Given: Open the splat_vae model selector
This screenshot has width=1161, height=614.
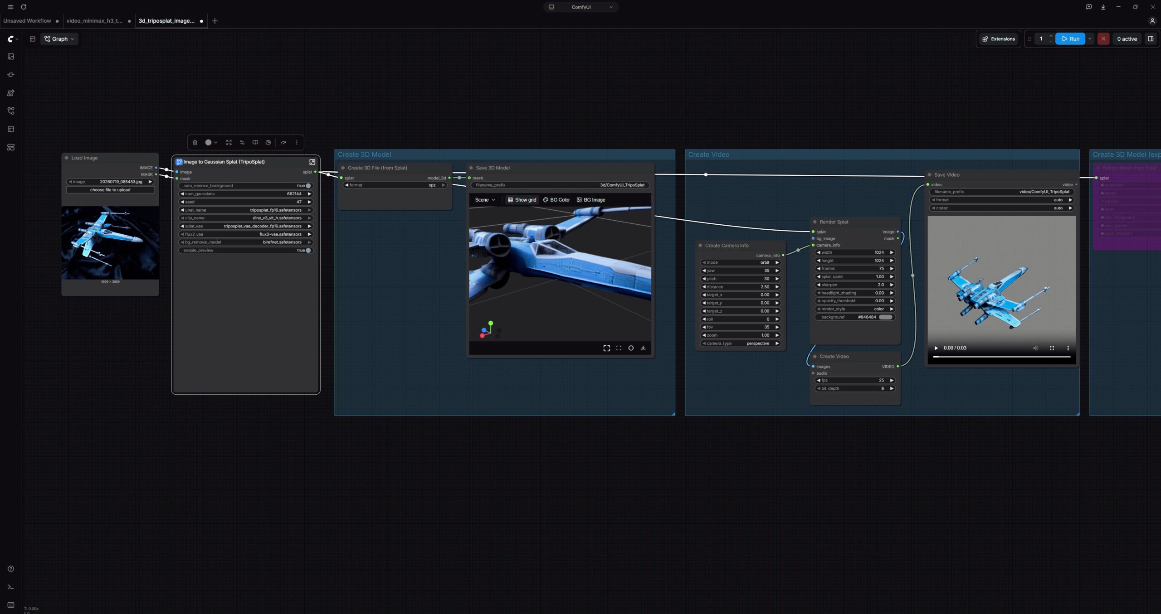Looking at the screenshot, I should (246, 226).
